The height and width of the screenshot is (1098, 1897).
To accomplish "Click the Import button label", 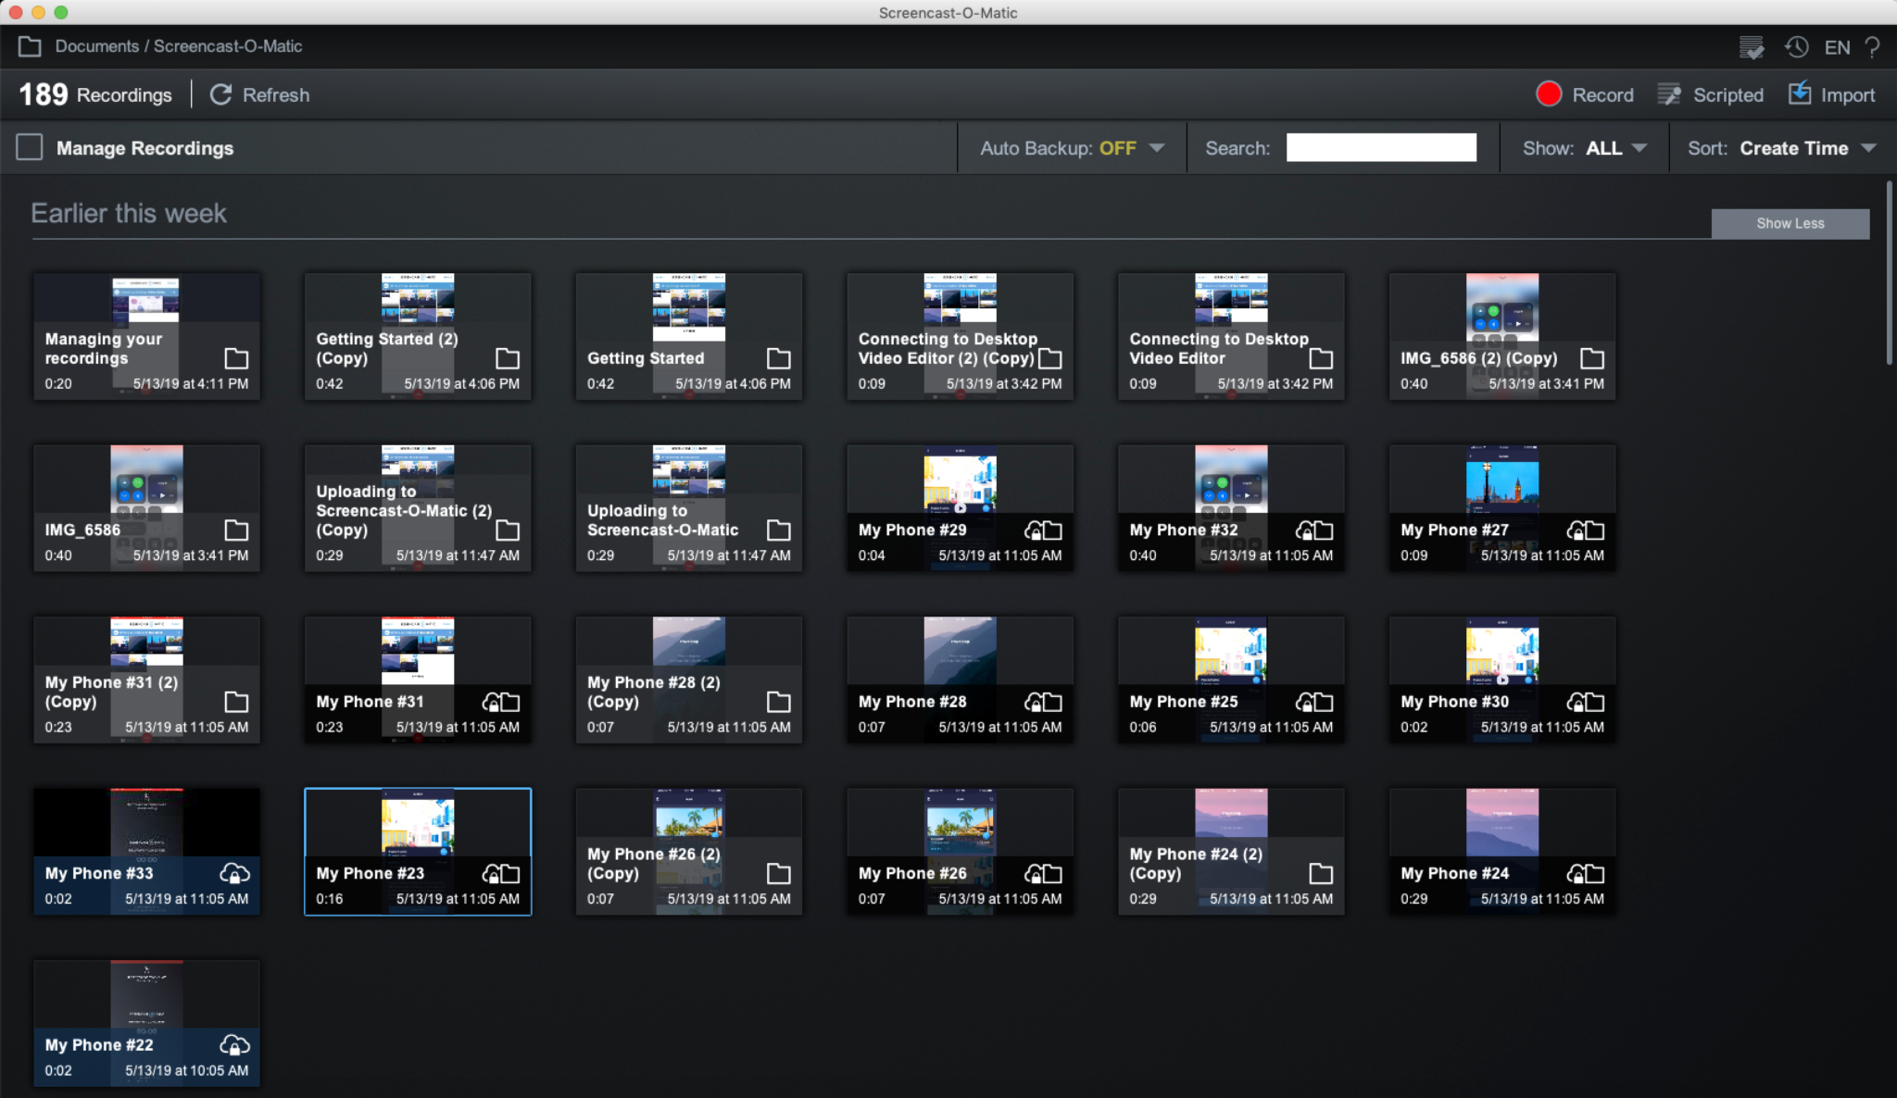I will pyautogui.click(x=1847, y=94).
